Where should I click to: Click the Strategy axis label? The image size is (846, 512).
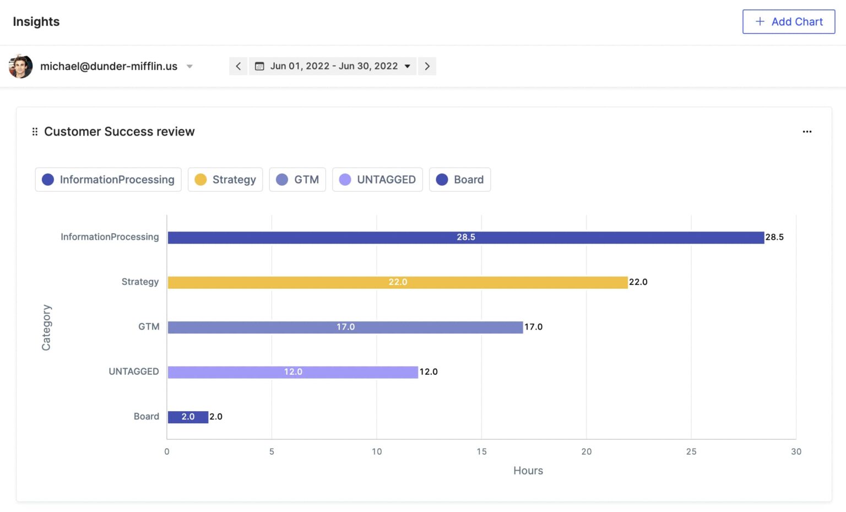pyautogui.click(x=140, y=282)
